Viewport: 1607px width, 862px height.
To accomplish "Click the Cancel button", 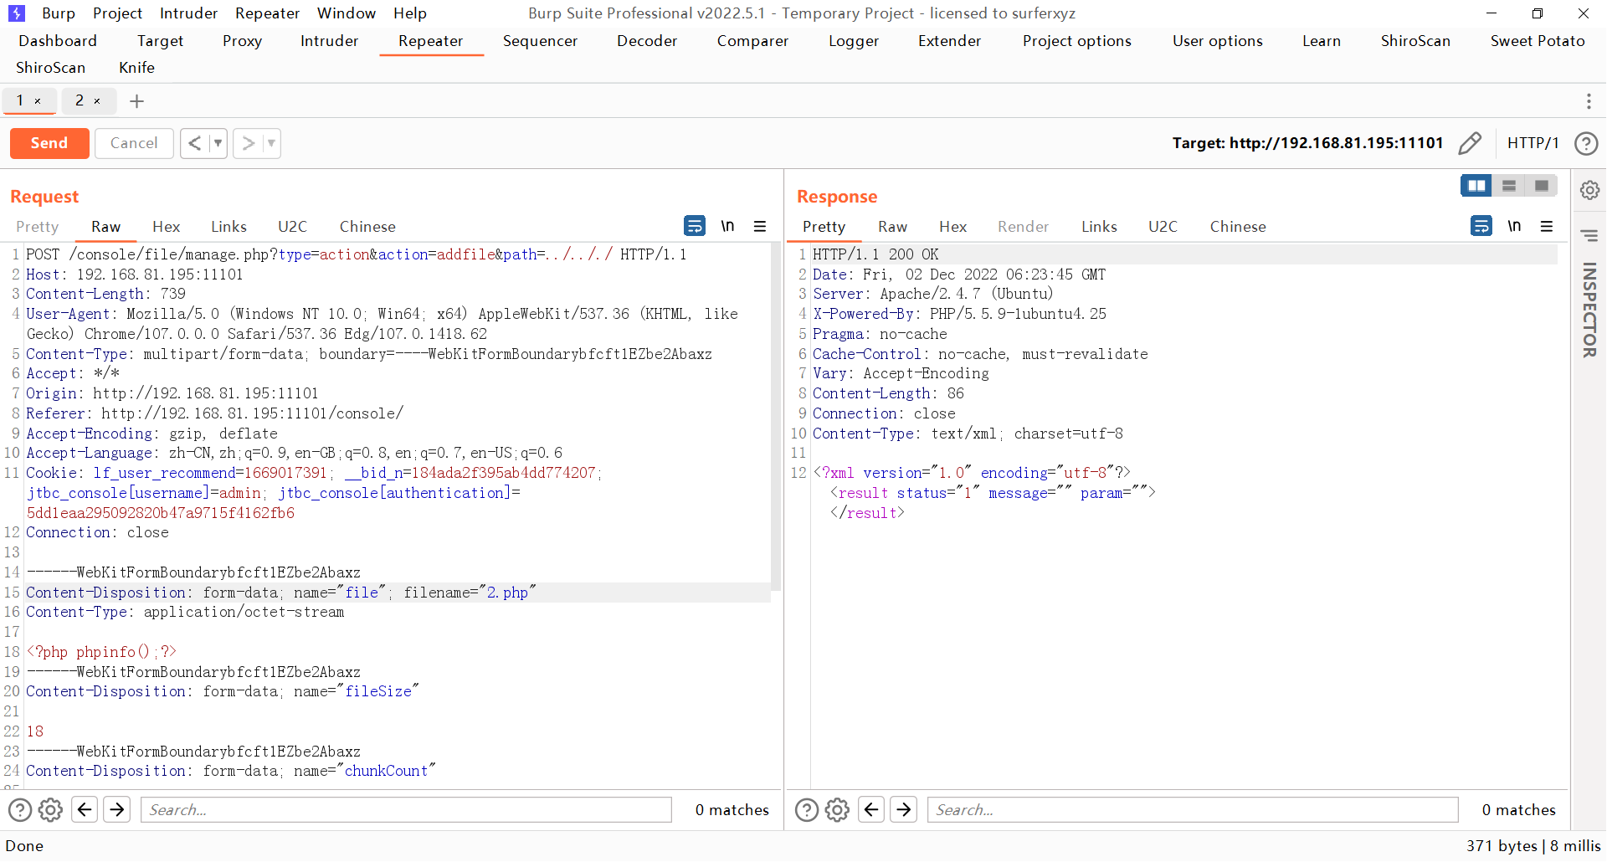I will (x=134, y=143).
